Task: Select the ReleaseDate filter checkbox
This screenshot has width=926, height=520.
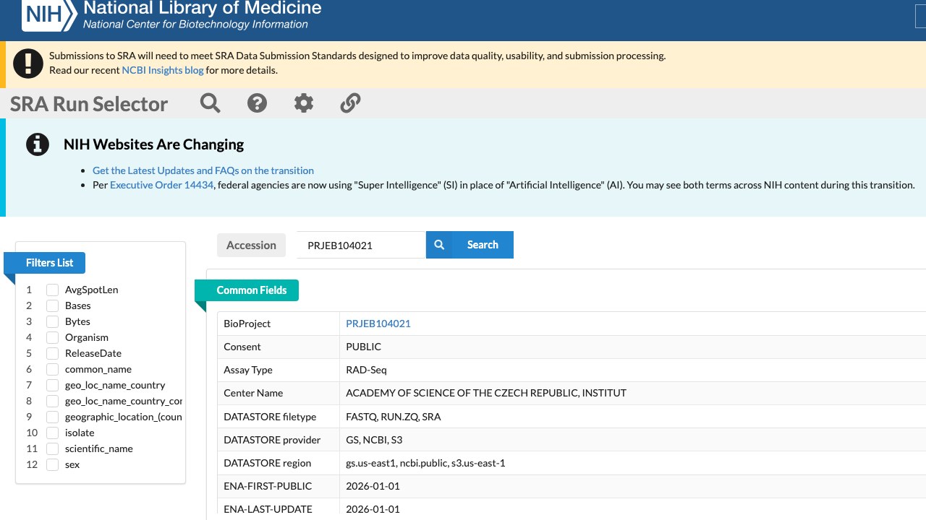Action: pyautogui.click(x=52, y=353)
